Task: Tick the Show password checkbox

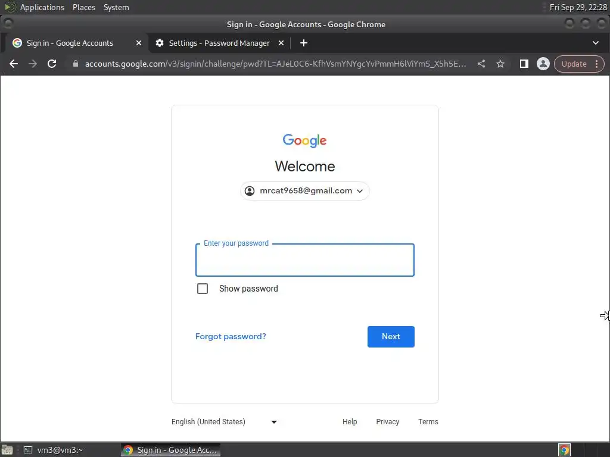Action: pos(203,289)
